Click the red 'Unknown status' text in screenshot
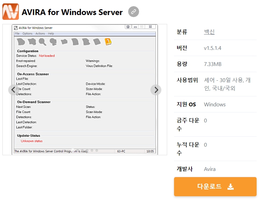This screenshot has width=259, height=200. coord(32,141)
